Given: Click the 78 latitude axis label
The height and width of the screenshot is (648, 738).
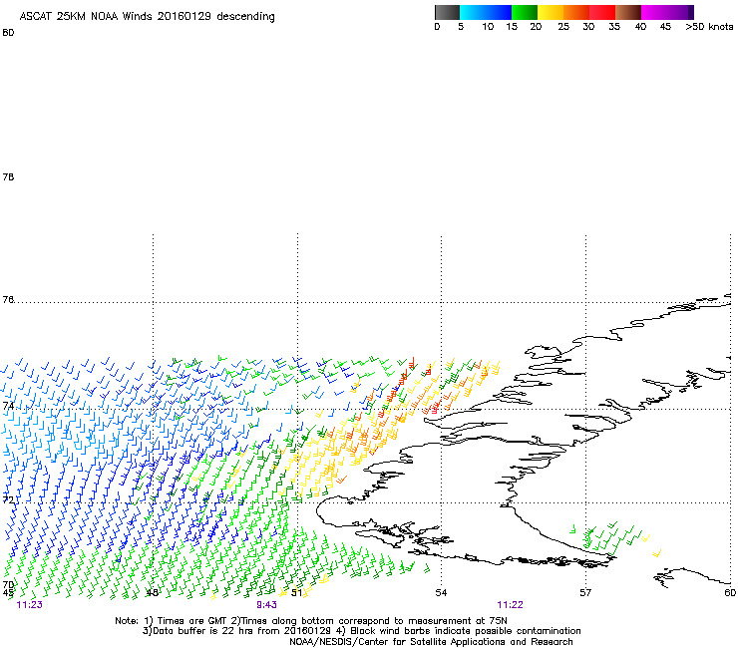Looking at the screenshot, I should coord(8,176).
